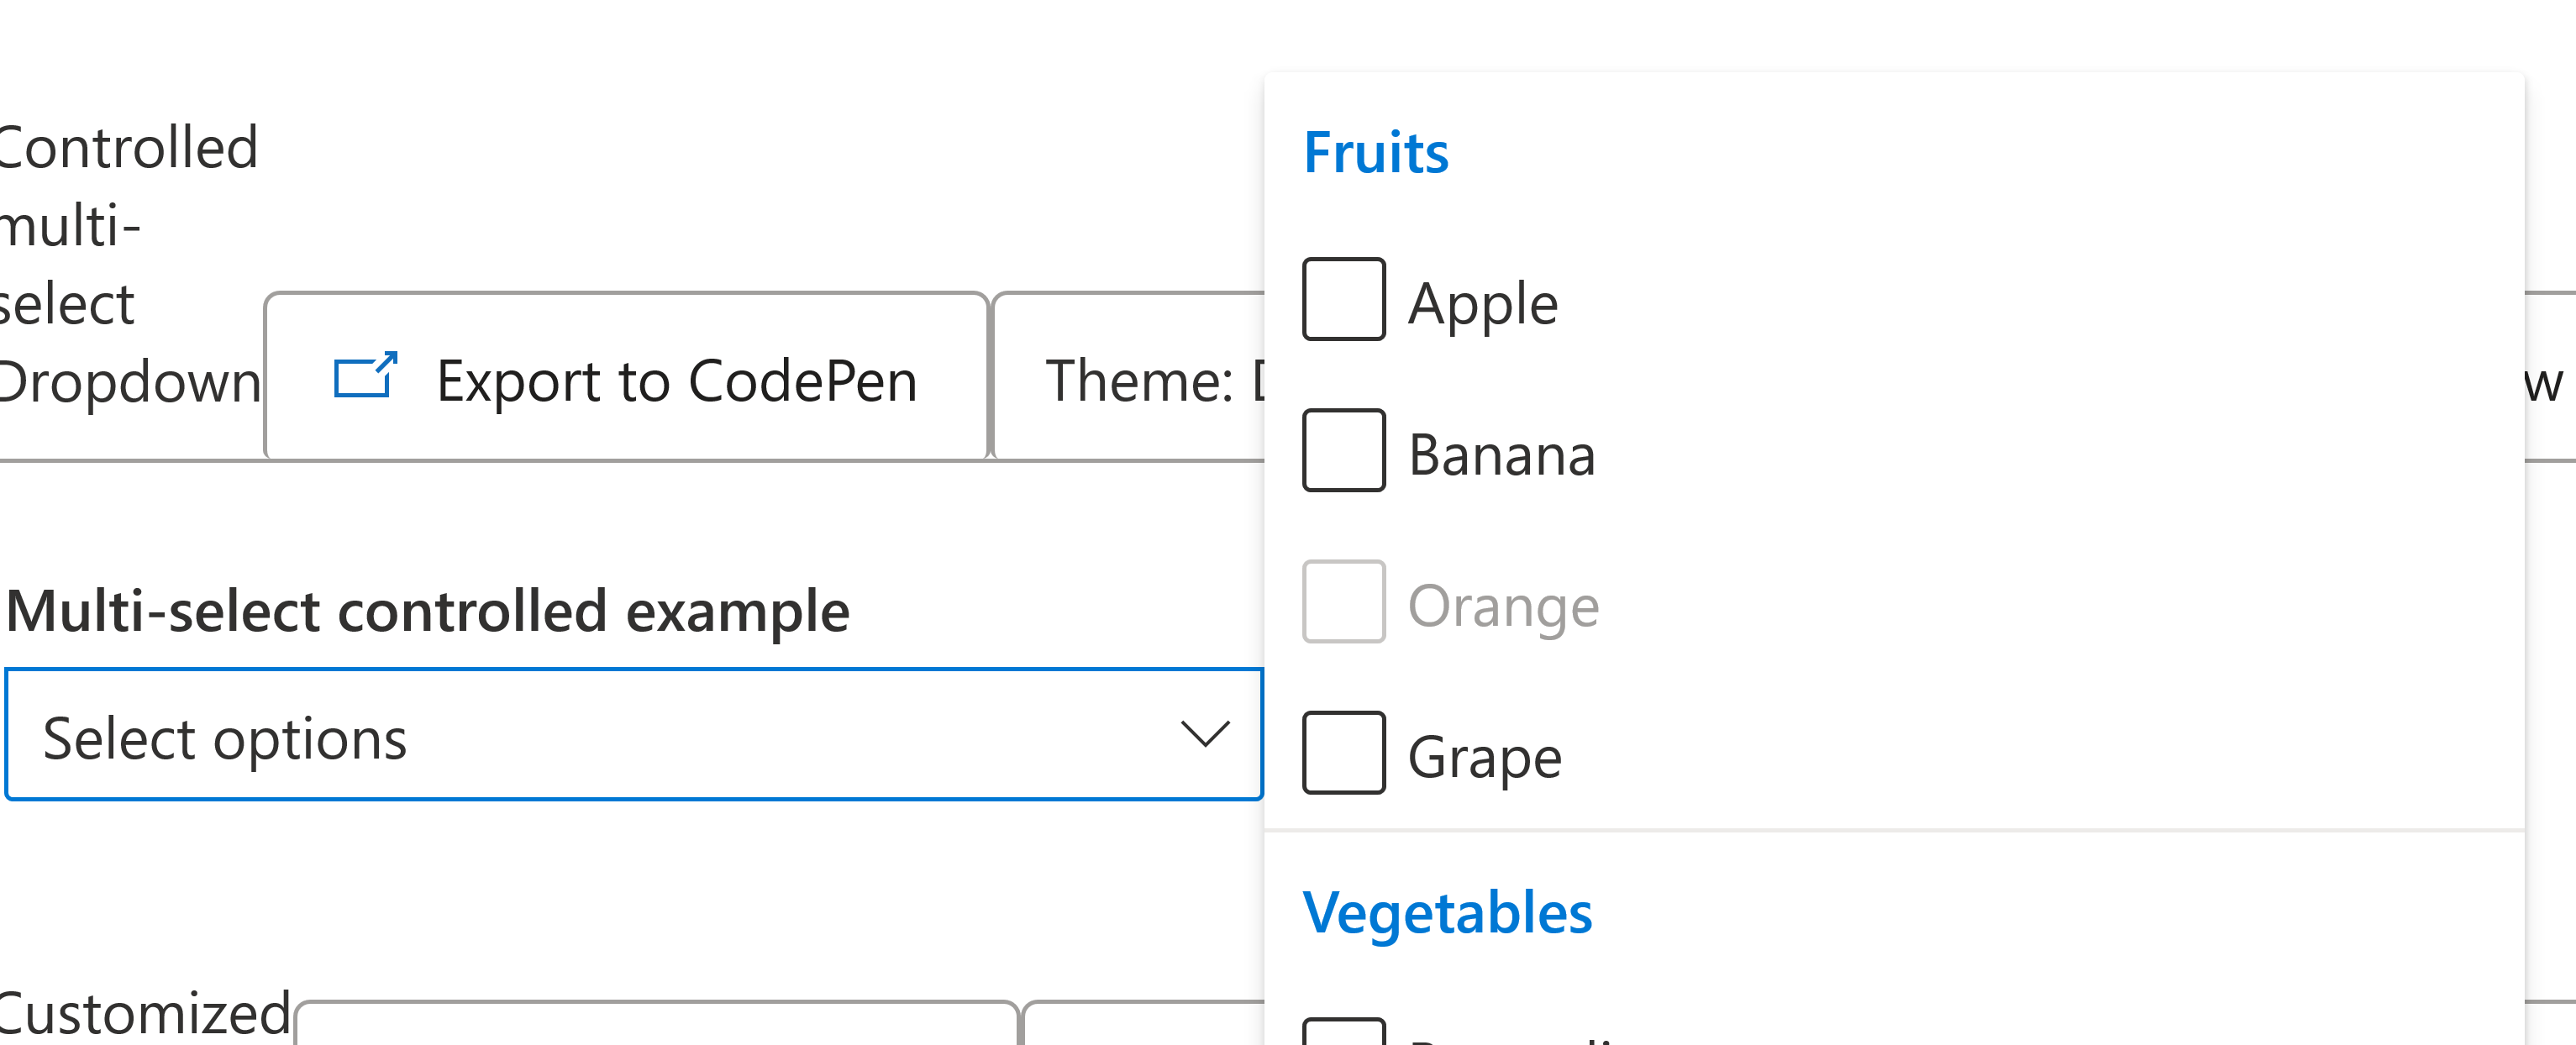The height and width of the screenshot is (1045, 2576).
Task: Choose the Banana option label
Action: [1501, 455]
